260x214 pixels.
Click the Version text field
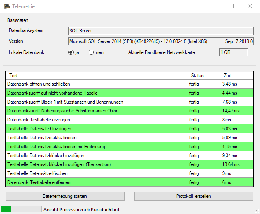pyautogui.click(x=161, y=41)
